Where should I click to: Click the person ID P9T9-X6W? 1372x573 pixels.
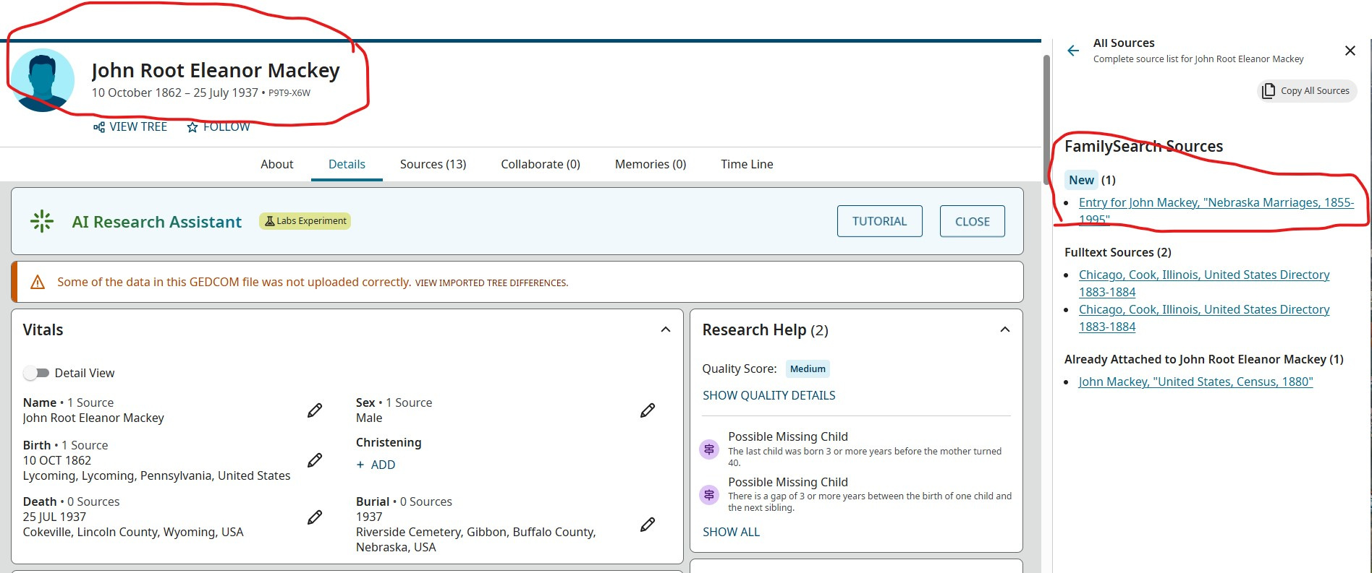[289, 93]
